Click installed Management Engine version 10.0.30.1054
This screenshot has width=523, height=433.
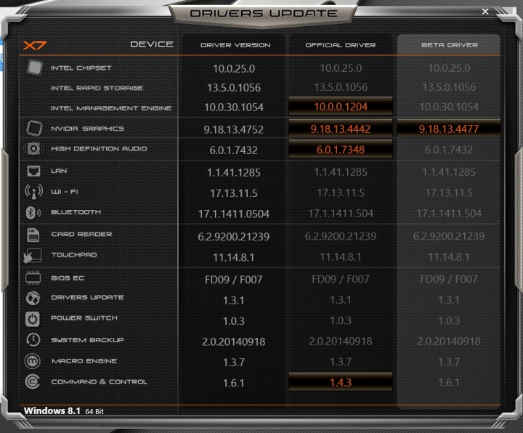234,108
